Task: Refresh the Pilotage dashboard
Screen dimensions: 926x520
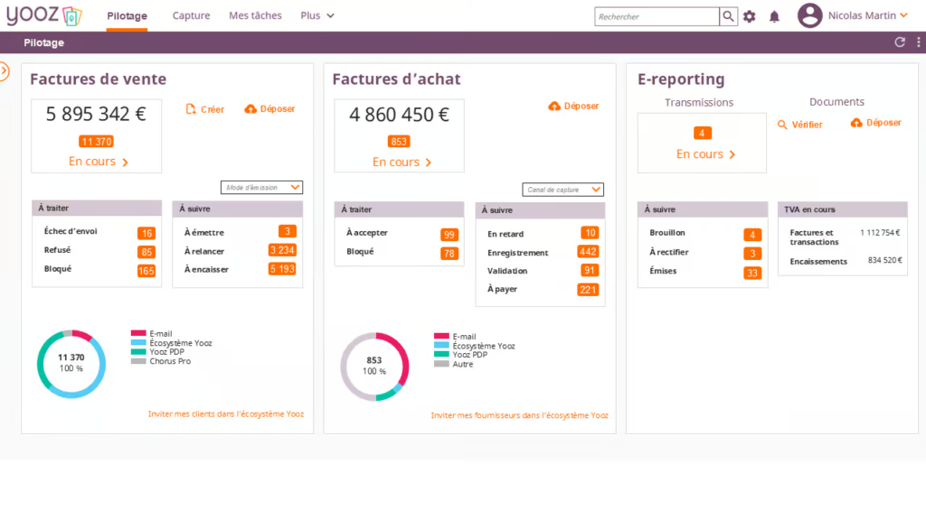Action: click(900, 42)
